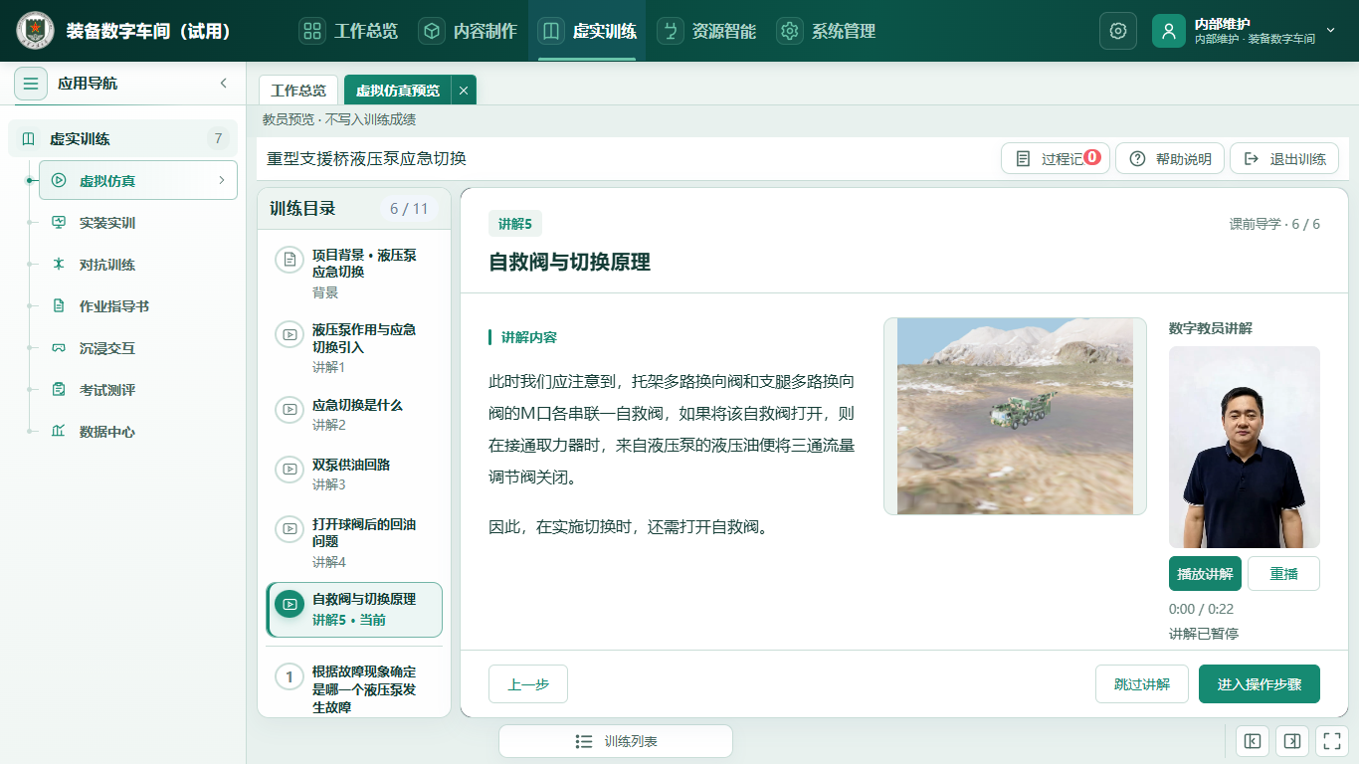Open 帮助说明 help
Viewport: 1359px width, 764px height.
tap(1170, 159)
